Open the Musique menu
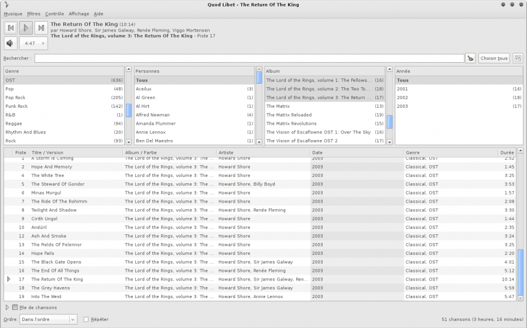The image size is (527, 328). click(13, 14)
